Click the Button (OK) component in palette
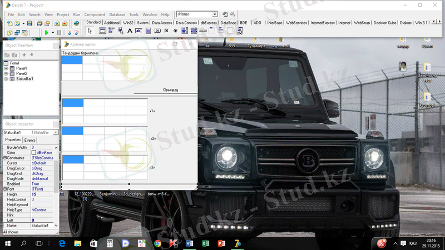445x250 pixels. point(157,31)
